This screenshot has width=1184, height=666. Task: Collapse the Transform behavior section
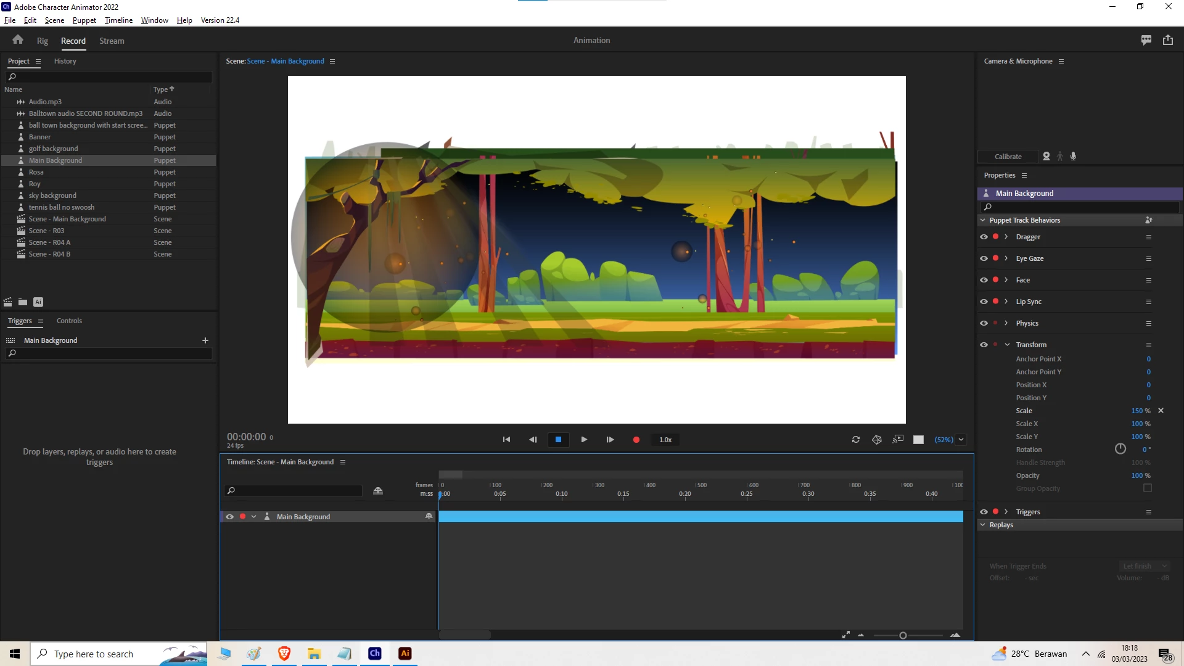pos(1007,345)
